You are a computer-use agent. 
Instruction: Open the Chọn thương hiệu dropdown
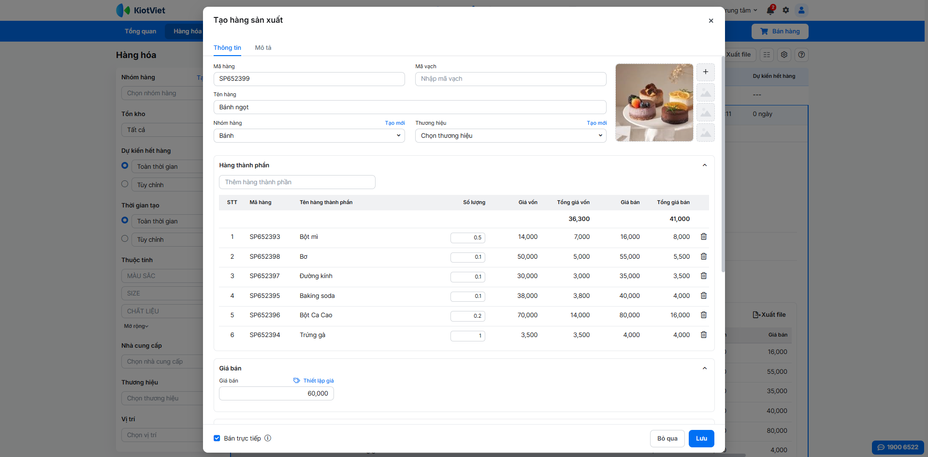click(511, 136)
